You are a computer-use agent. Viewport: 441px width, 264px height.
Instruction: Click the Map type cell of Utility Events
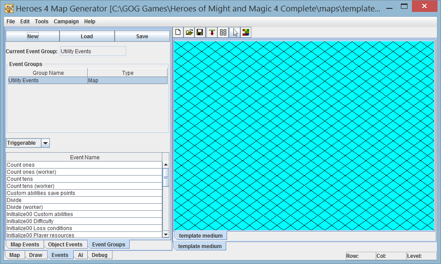point(127,80)
